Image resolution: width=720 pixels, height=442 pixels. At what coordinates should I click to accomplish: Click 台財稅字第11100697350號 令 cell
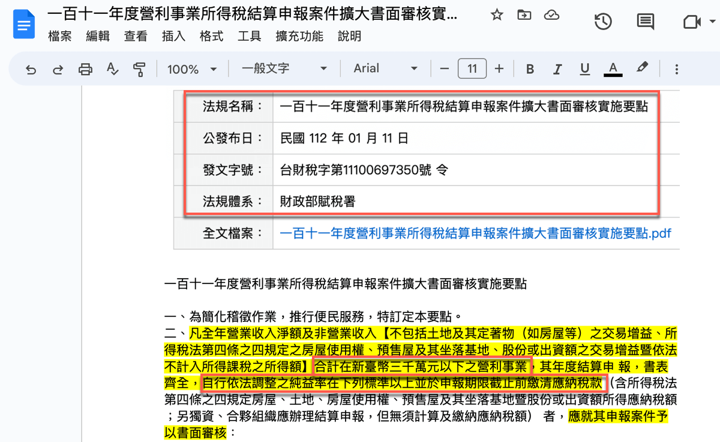(364, 171)
